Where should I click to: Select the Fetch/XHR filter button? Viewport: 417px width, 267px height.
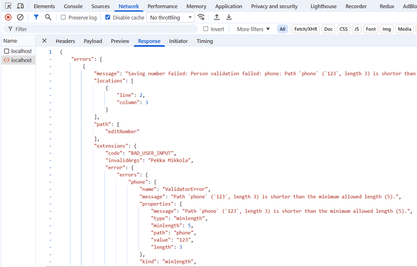click(305, 29)
